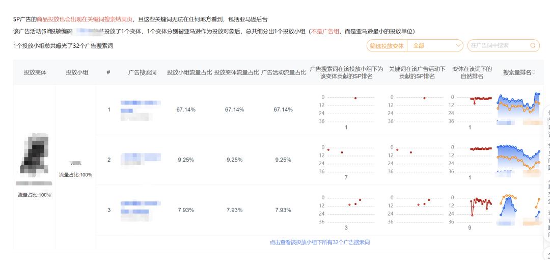Click the row 2 SP ranking chart showing 7
Screen dimensions: 550x260
click(x=346, y=160)
